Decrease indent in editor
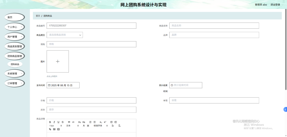287x137 pixels. tap(111, 122)
